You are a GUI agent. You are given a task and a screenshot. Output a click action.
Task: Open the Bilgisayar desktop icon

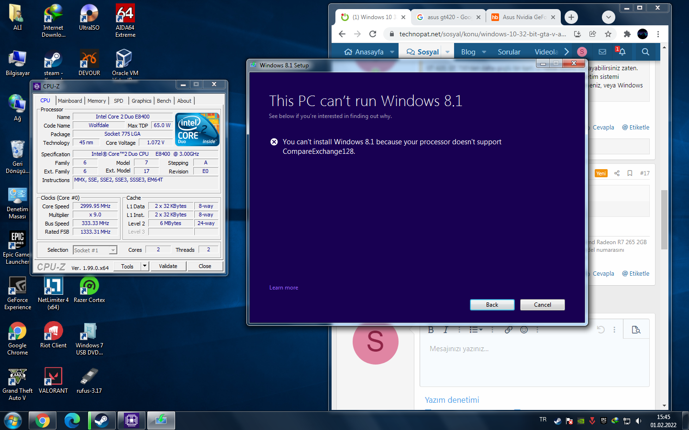18,63
